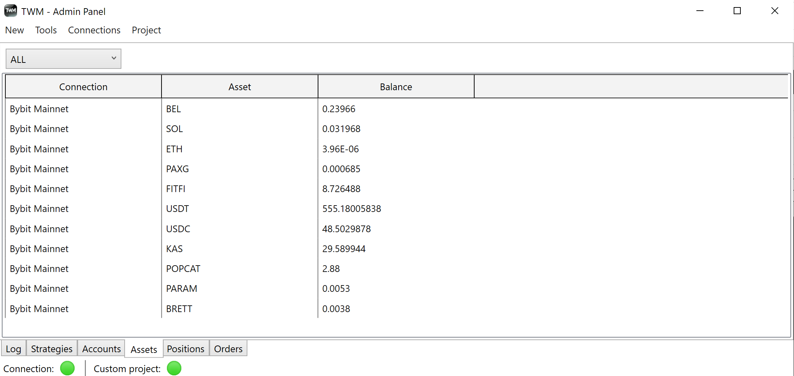Click the balance value 0.0053
The image size is (794, 376).
(336, 289)
